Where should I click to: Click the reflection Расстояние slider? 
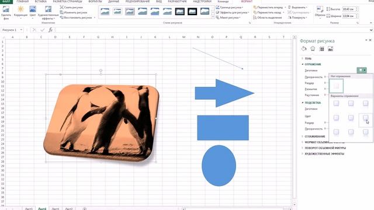(x=326, y=94)
